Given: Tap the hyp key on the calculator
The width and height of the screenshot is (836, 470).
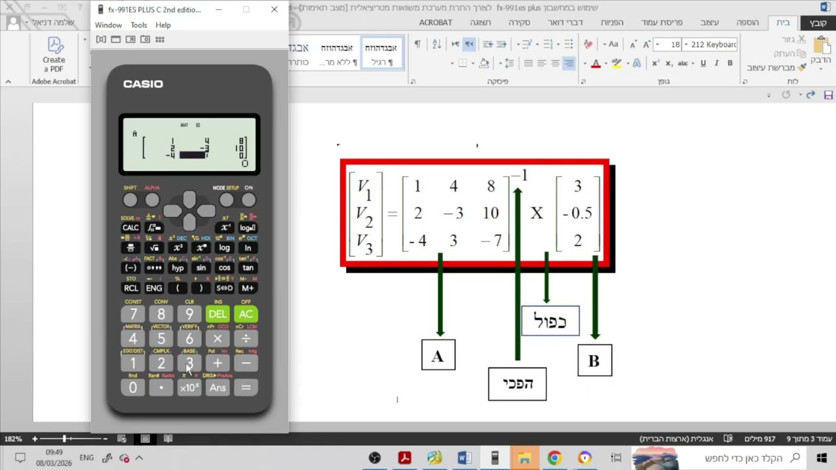Looking at the screenshot, I should (178, 268).
